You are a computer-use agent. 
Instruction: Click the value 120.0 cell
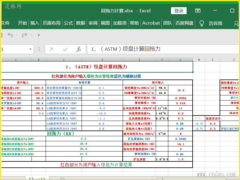39,93
